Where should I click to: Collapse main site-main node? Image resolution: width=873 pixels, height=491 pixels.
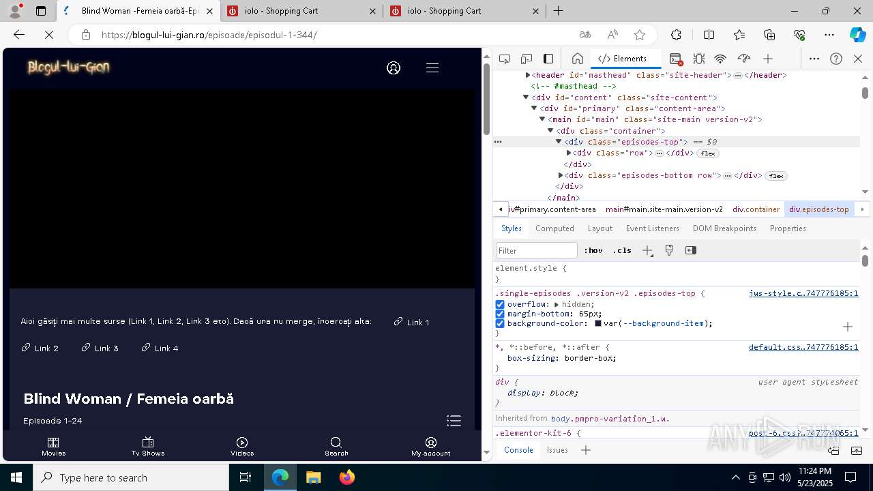click(542, 119)
